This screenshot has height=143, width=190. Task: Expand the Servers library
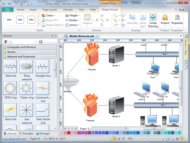(x=30, y=52)
